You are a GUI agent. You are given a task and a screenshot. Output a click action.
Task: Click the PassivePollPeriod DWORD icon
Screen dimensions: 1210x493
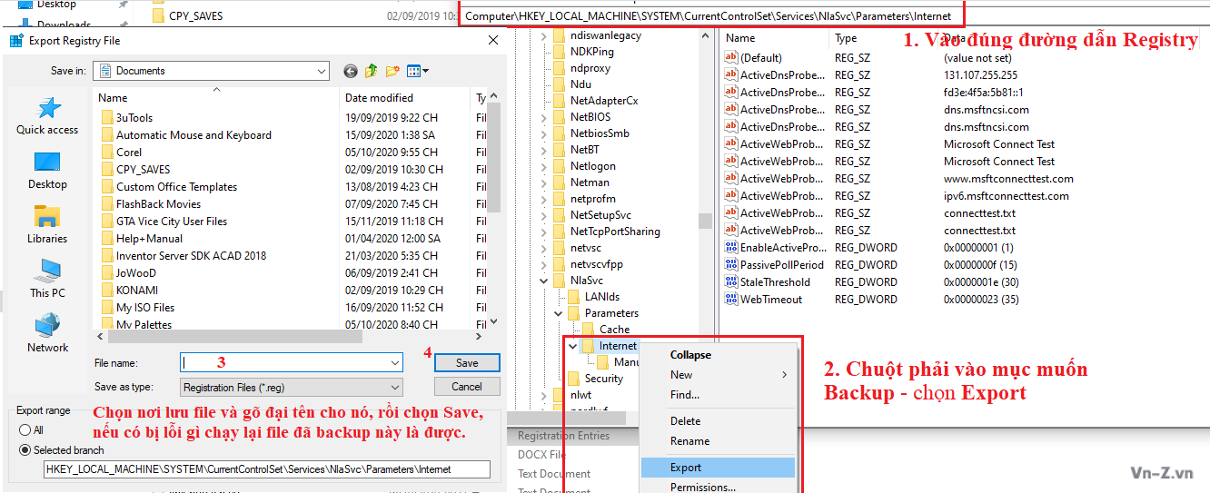point(731,264)
